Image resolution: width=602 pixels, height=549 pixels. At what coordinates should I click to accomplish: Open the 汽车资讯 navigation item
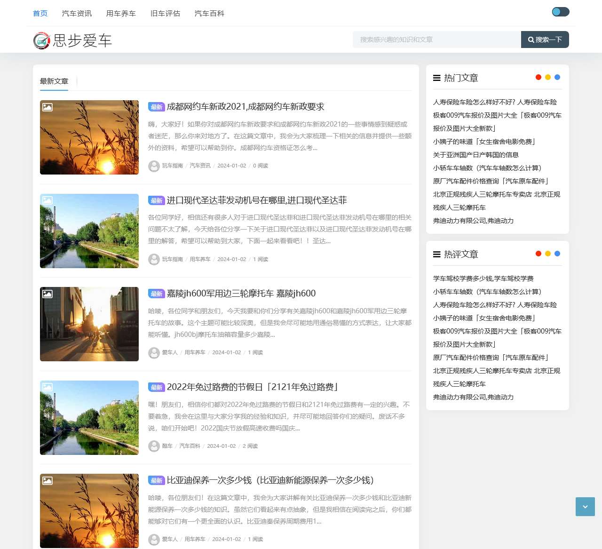[77, 14]
